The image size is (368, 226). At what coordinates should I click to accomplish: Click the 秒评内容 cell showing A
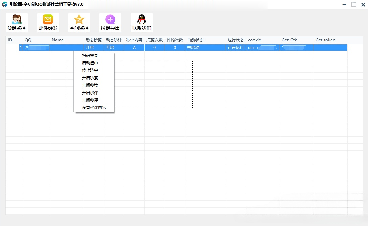click(x=134, y=47)
